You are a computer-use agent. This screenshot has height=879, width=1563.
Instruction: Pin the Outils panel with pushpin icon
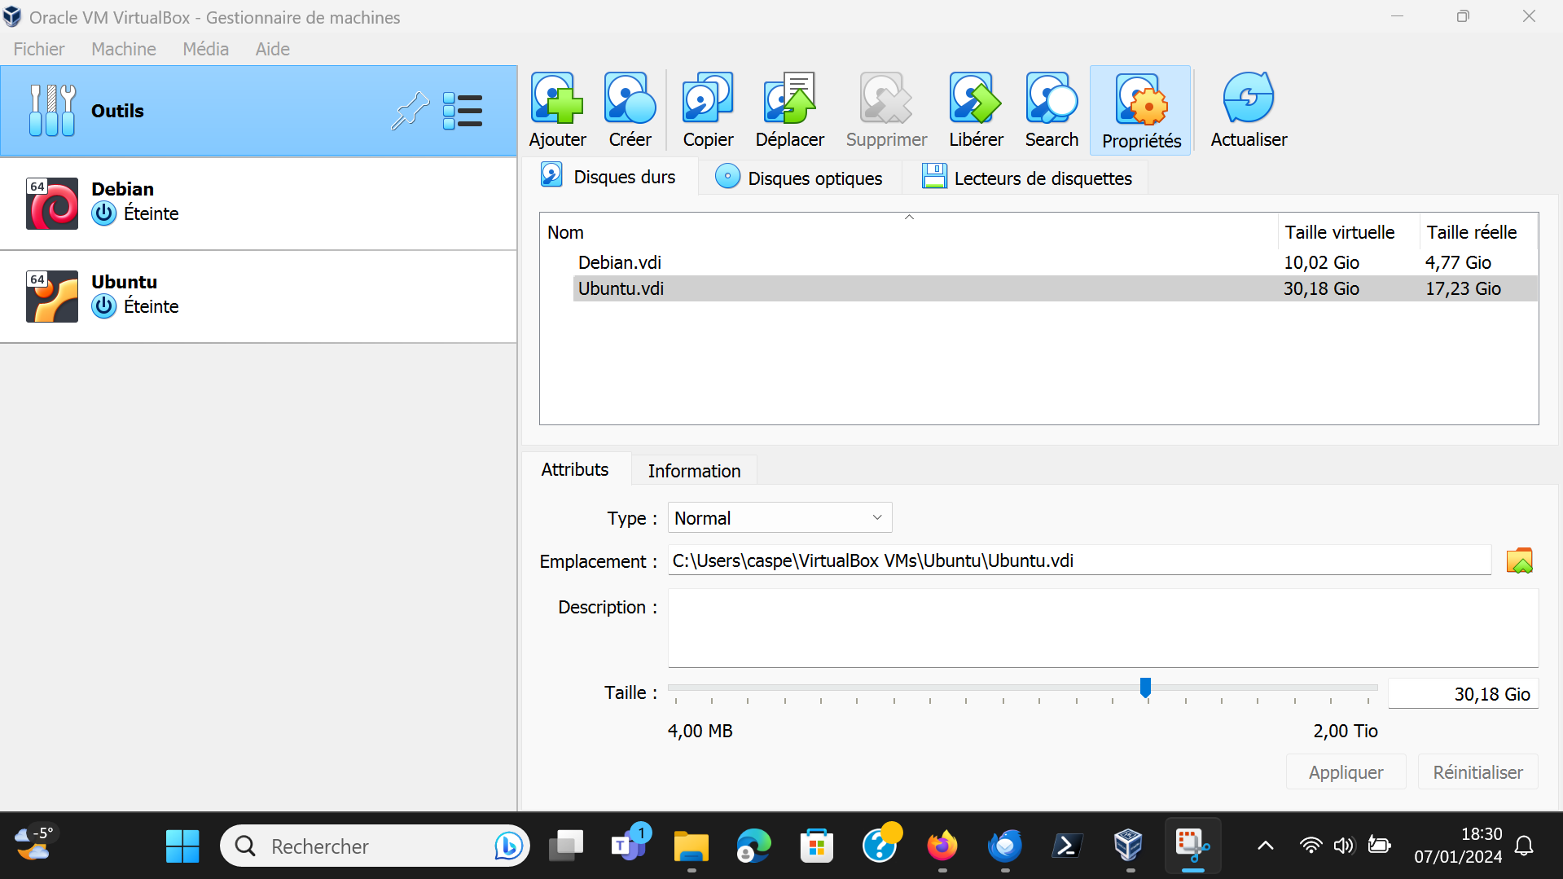click(409, 111)
